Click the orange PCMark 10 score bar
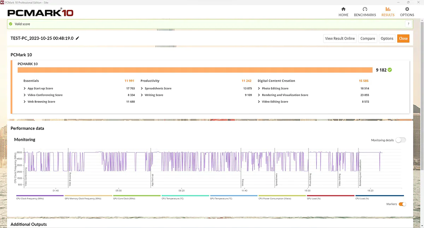 pyautogui.click(x=195, y=70)
